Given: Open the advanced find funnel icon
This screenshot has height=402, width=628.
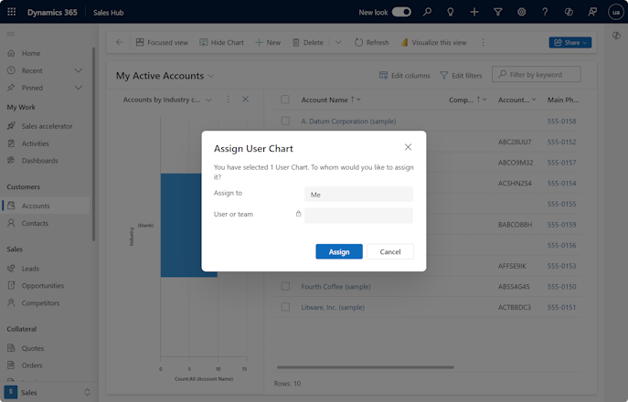Looking at the screenshot, I should pos(498,12).
